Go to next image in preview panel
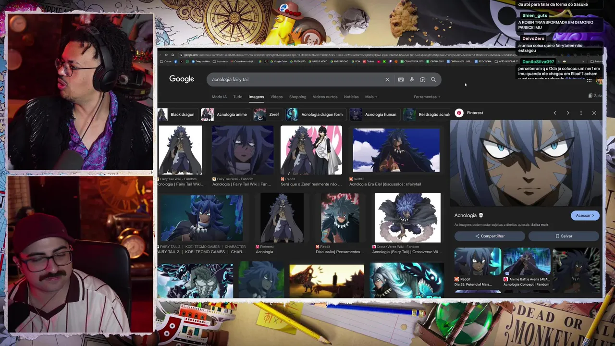 [568, 113]
